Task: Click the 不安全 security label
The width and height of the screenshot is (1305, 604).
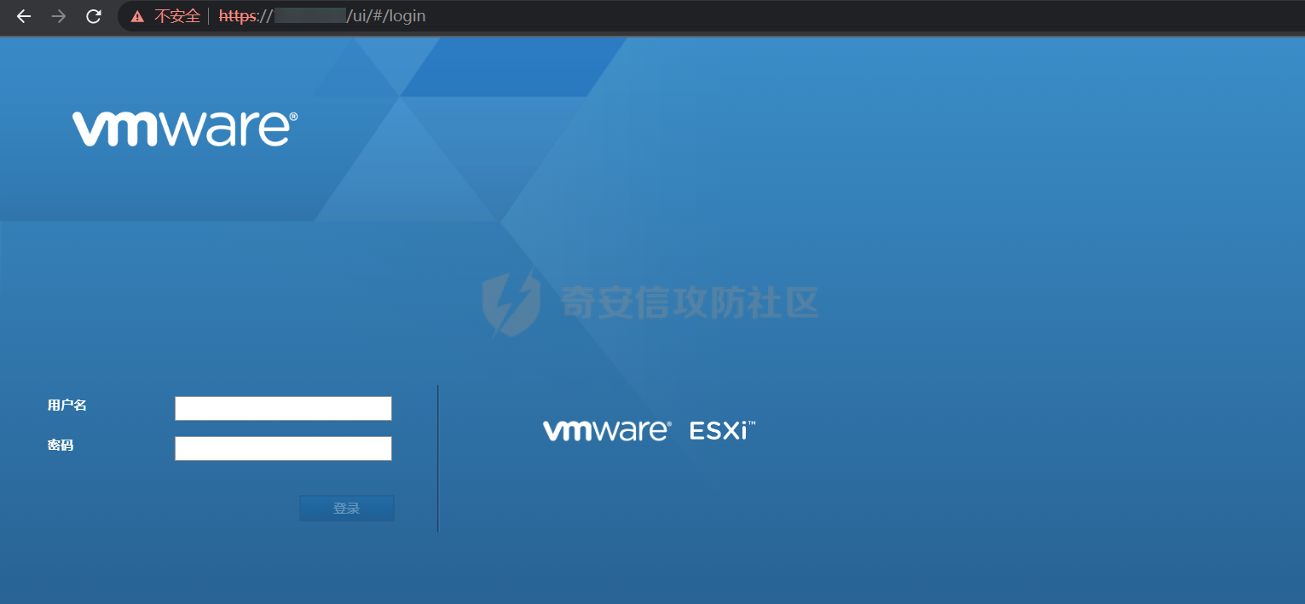Action: tap(176, 16)
